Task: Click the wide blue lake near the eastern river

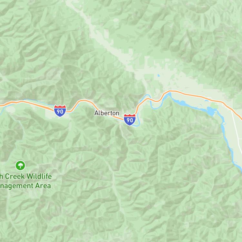Action: click(x=211, y=111)
